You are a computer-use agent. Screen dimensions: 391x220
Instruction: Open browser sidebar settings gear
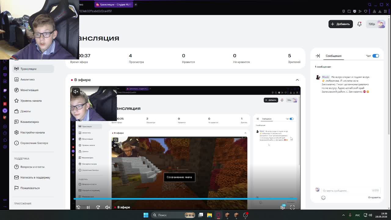(5, 147)
